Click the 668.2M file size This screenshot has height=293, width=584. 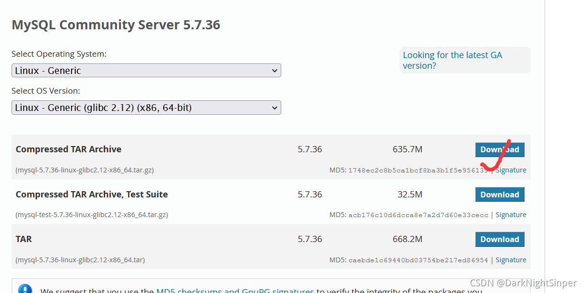pyautogui.click(x=407, y=239)
